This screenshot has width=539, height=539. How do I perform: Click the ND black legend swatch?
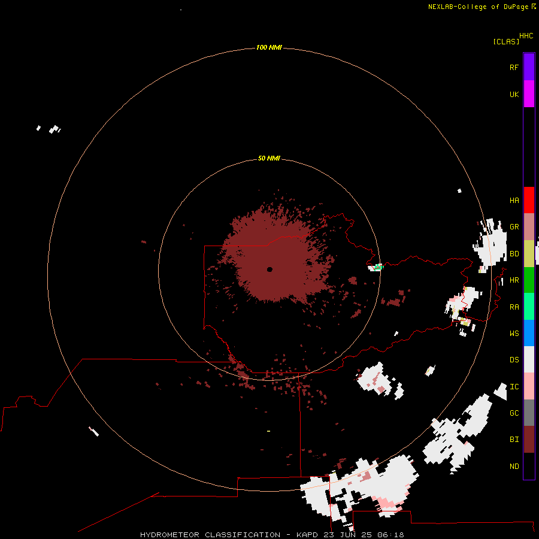(529, 466)
